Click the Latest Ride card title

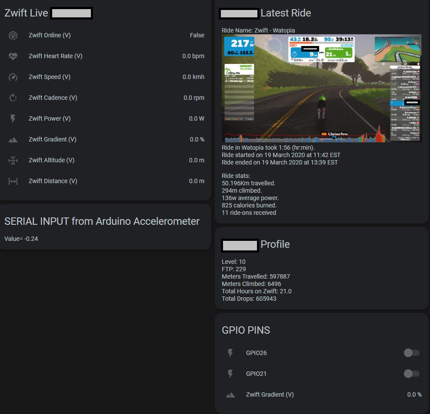[286, 13]
